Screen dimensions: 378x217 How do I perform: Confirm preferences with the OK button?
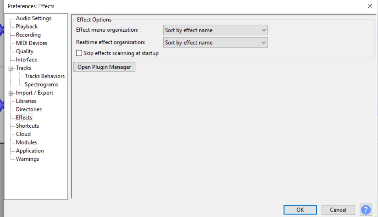[x=300, y=210]
